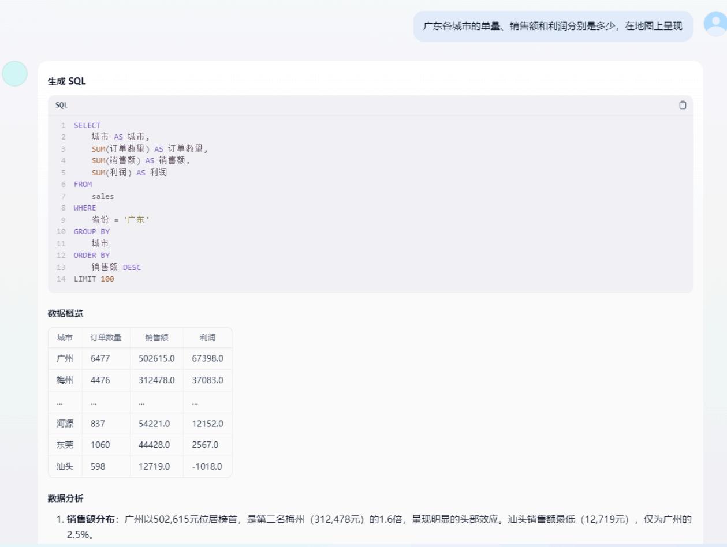Click the LIMIT 100 code line

point(94,279)
